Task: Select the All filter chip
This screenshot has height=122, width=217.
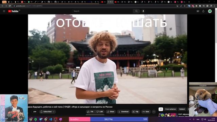Action: coord(161,109)
